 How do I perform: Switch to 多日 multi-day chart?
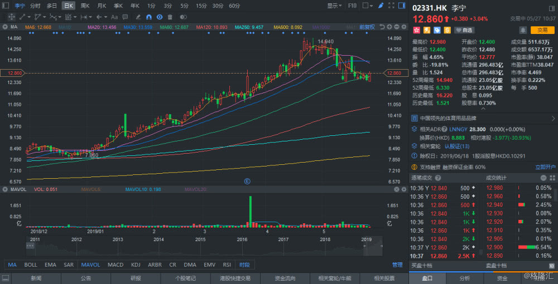coord(51,6)
